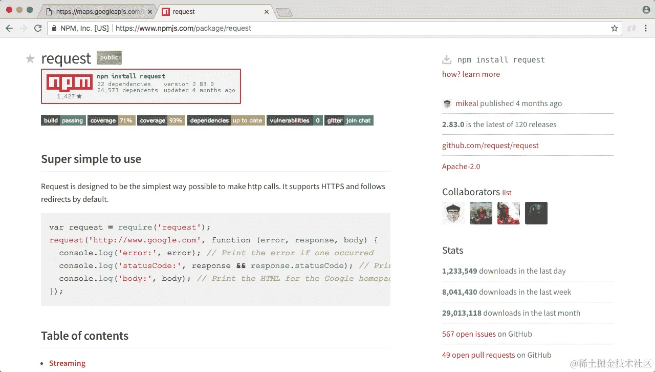Open the Collaborators list link
655x372 pixels.
pos(507,193)
